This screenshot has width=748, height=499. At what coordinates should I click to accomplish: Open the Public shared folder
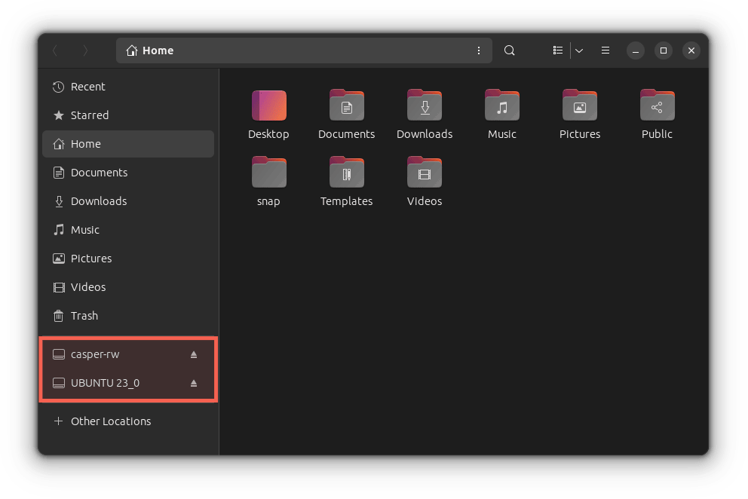657,106
